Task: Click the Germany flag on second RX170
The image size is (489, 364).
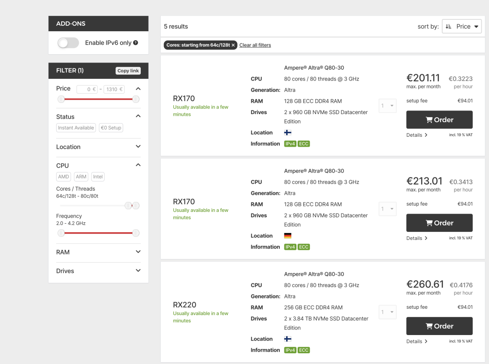Action: (x=288, y=236)
